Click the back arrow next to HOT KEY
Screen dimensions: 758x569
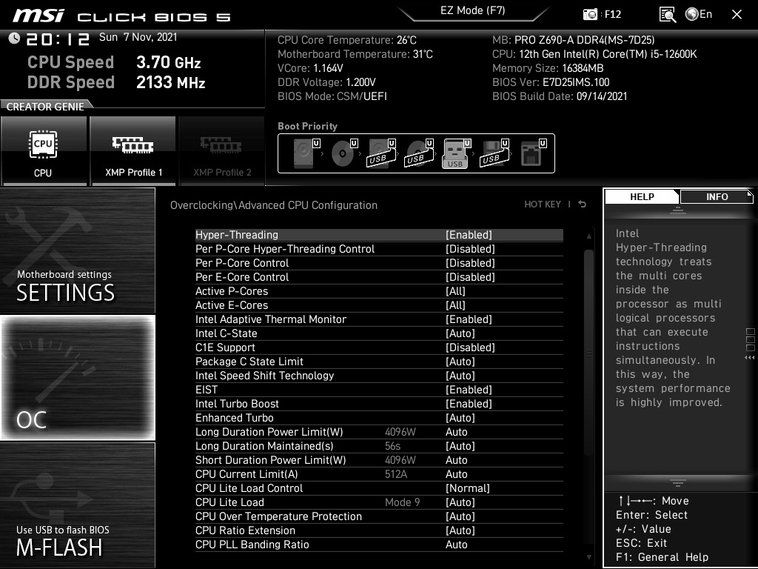click(582, 204)
